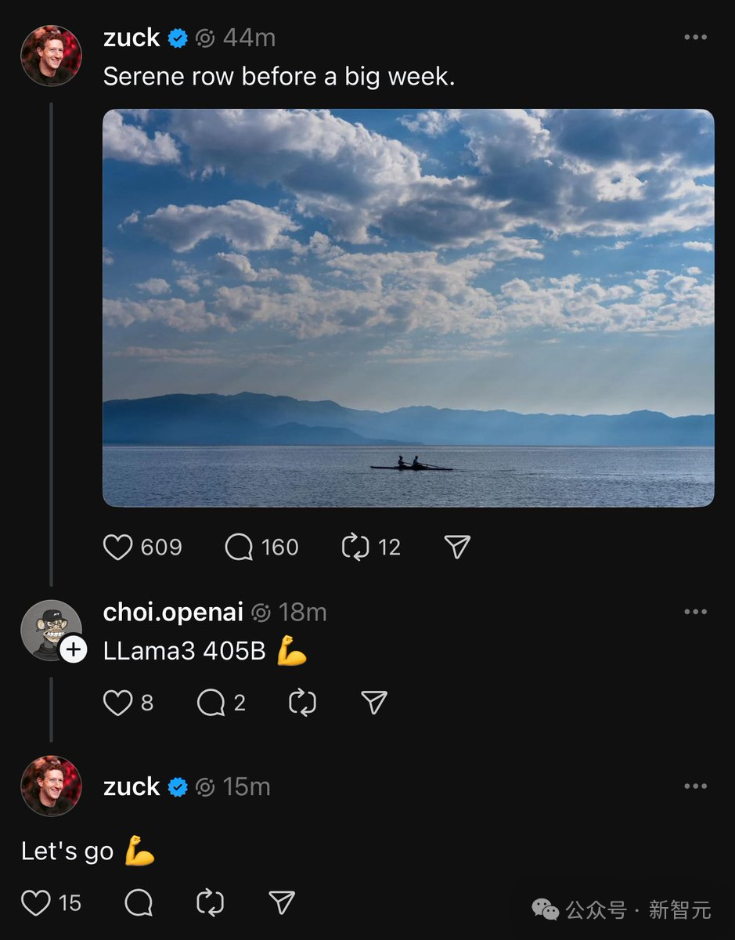Like zuck's Let's go reply

[36, 902]
